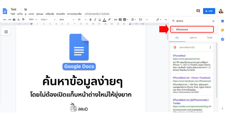The height and width of the screenshot is (118, 226).
Task: Star the Test document
Action: tap(21, 10)
